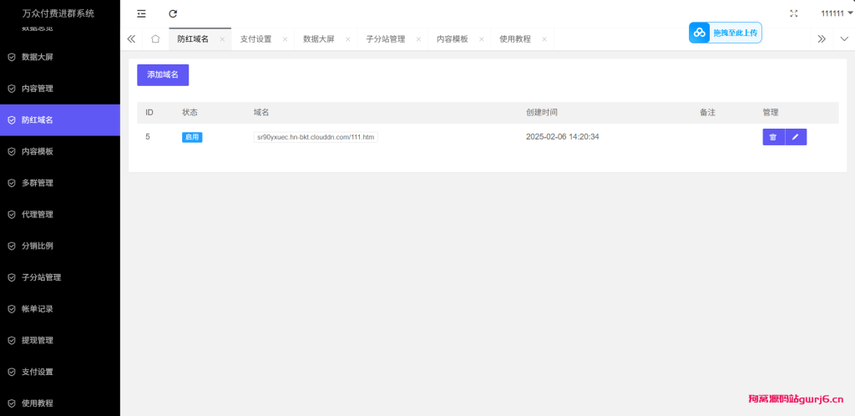Click the pencil edit icon for domain row
This screenshot has height=416, width=855.
pos(796,137)
